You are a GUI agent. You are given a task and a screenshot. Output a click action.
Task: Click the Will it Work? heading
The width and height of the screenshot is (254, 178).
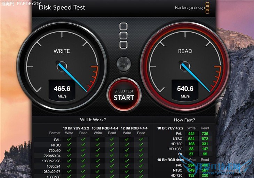point(93,120)
